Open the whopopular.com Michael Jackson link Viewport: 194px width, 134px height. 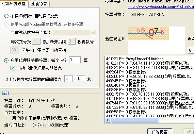[x=161, y=6]
